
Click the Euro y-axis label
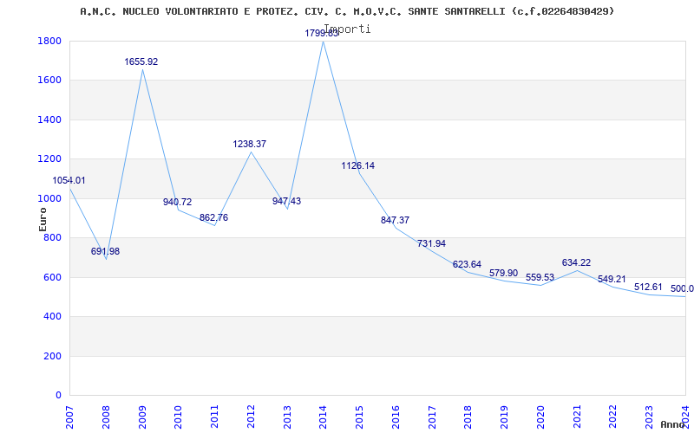click(x=43, y=220)
